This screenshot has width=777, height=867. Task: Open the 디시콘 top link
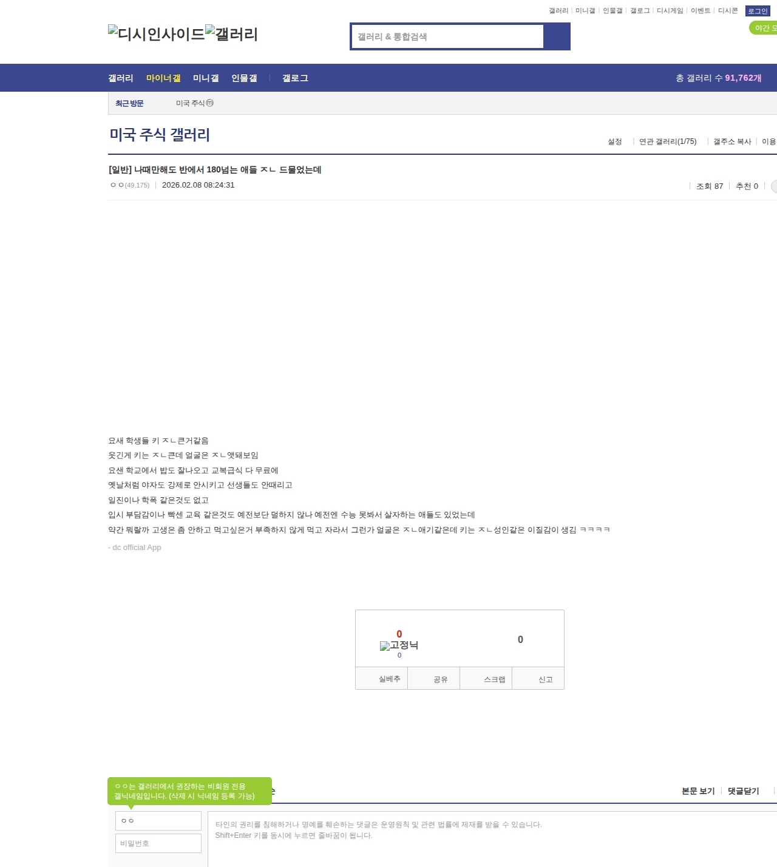click(x=728, y=11)
